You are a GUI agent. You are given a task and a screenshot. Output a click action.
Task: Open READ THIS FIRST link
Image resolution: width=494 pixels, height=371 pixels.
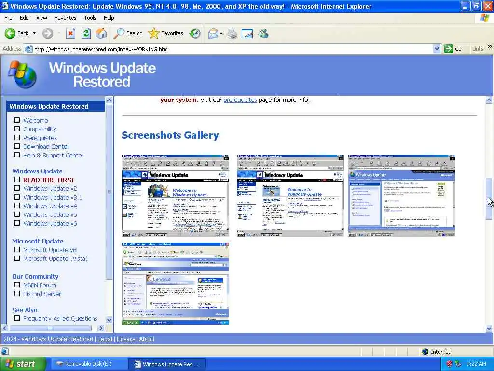tap(49, 180)
